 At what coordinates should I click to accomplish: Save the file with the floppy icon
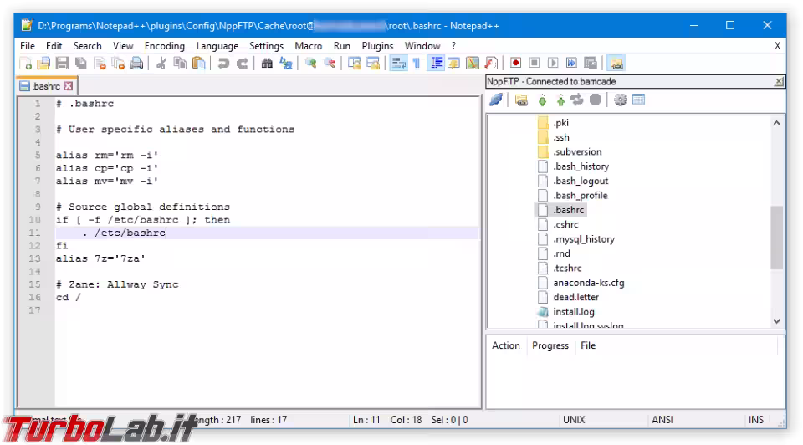point(62,63)
